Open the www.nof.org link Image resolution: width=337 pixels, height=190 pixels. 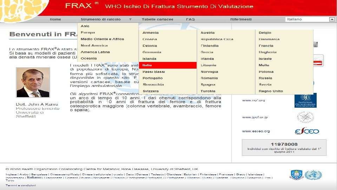[253, 100]
